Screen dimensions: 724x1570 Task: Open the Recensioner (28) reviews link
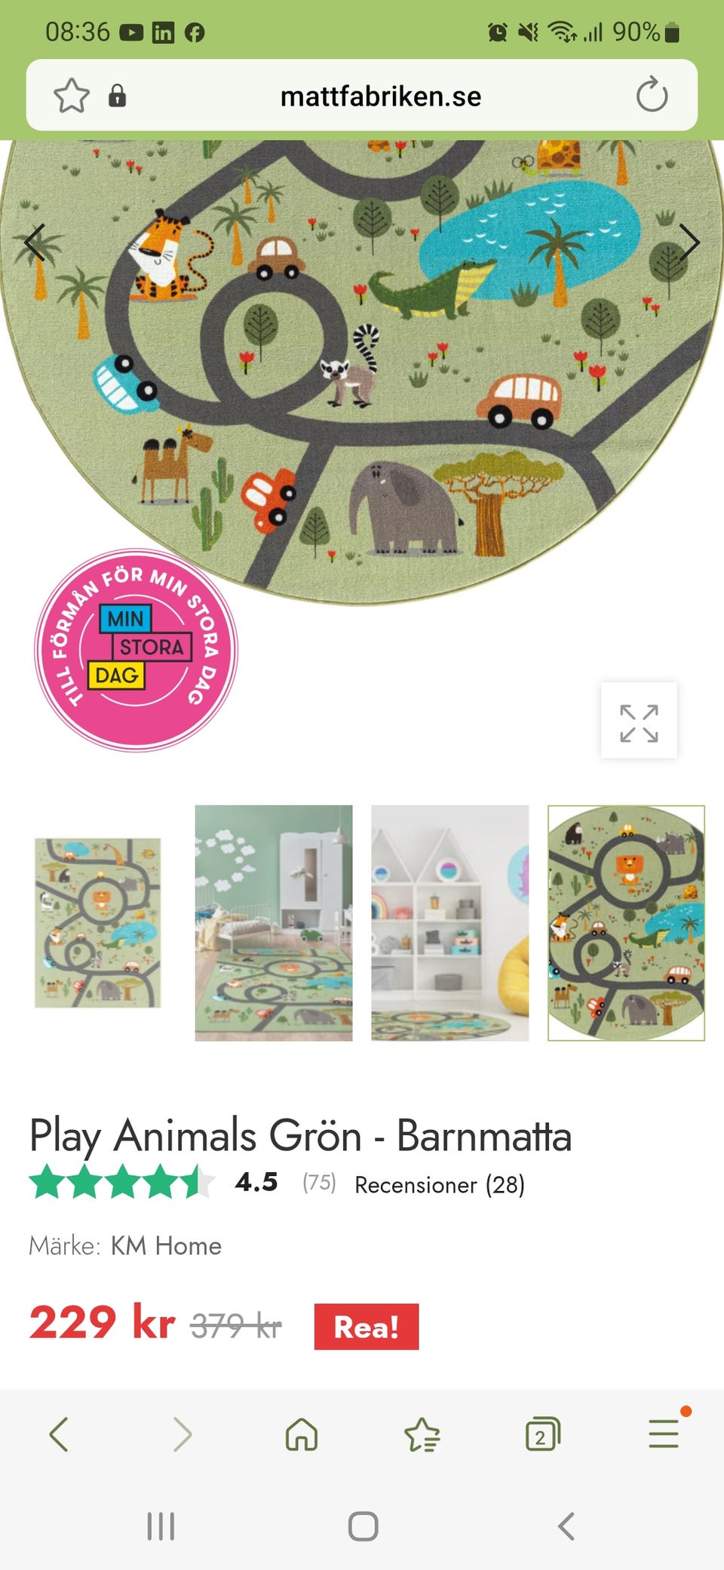(x=440, y=1184)
